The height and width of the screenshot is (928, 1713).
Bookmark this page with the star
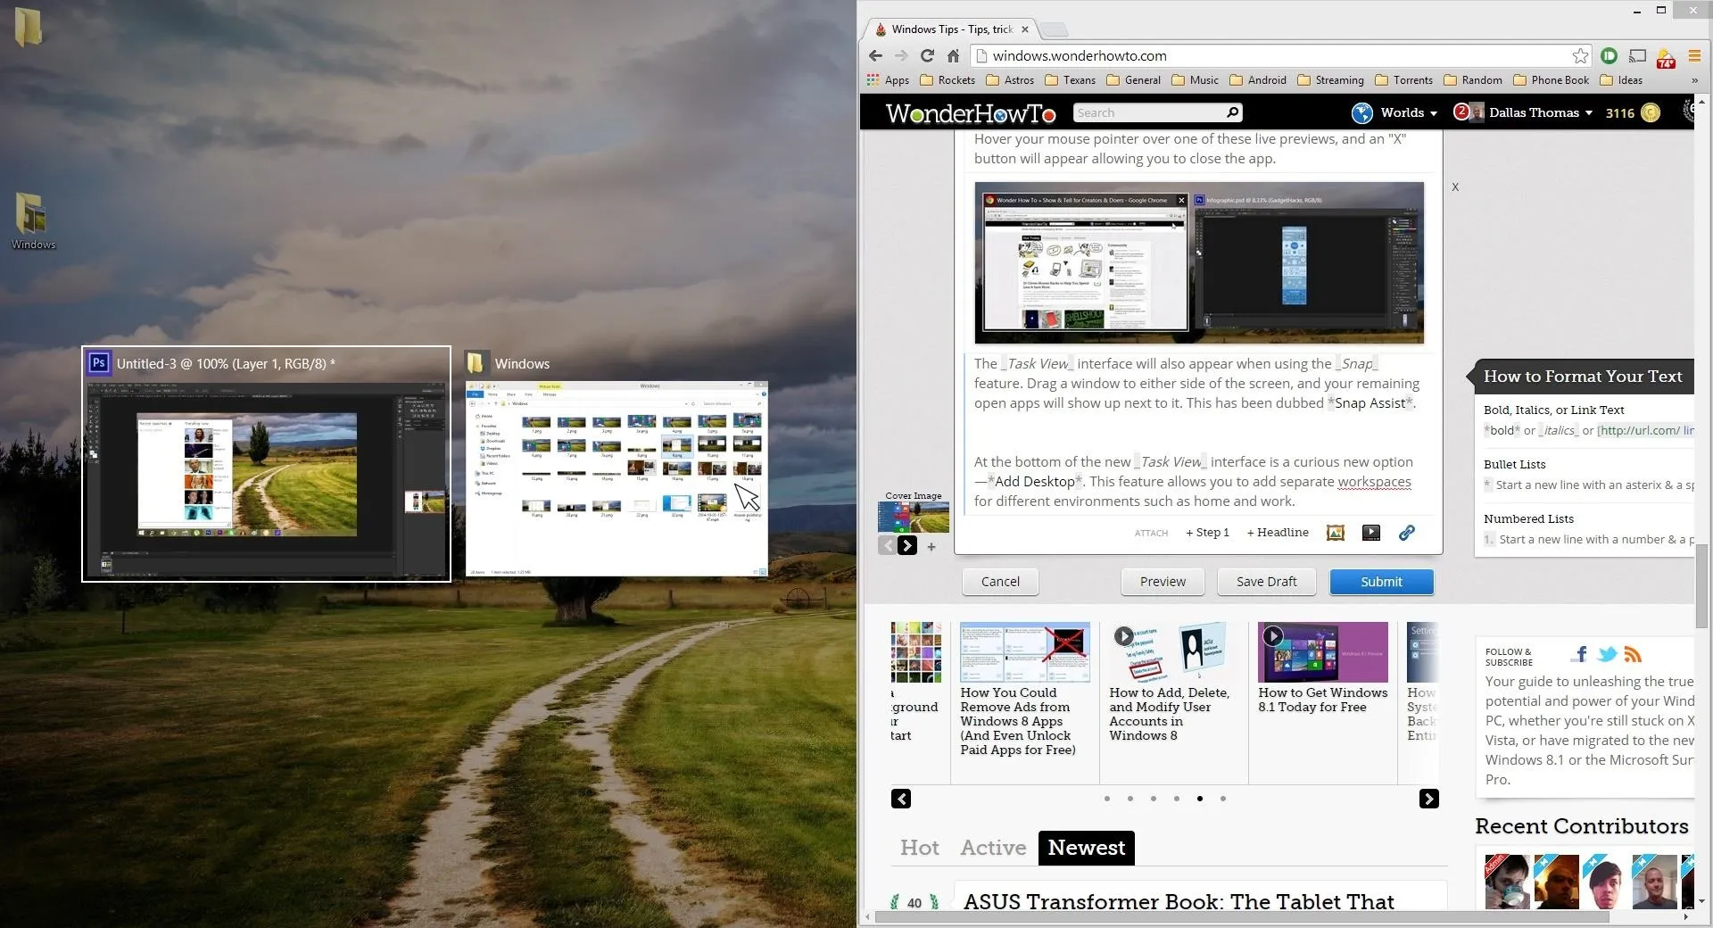pyautogui.click(x=1580, y=55)
